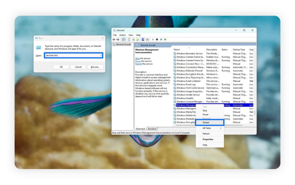This screenshot has height=185, width=295.
Task: Open the Run dialog's Open dropdown arrow
Action: pyautogui.click(x=101, y=55)
